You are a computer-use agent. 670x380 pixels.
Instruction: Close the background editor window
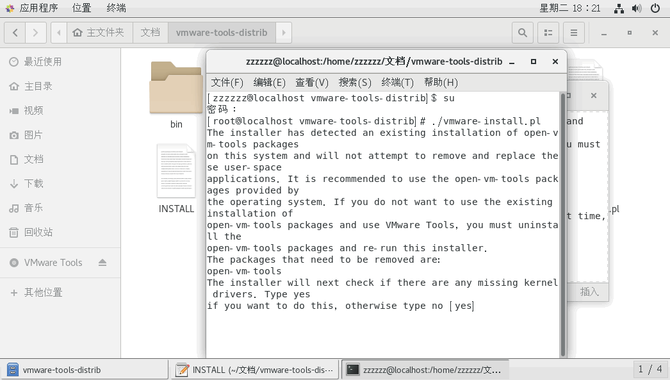tap(594, 95)
